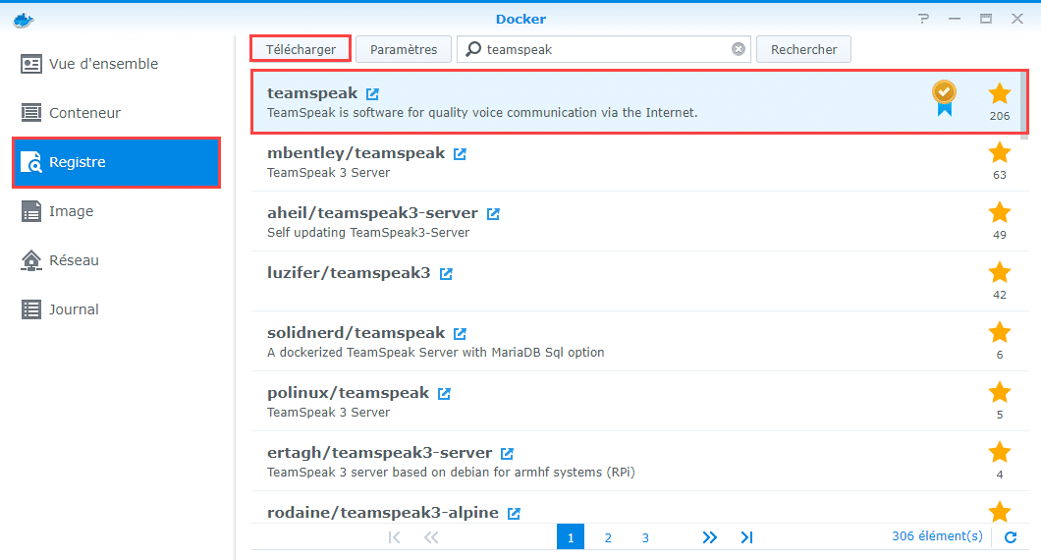Jump to the last results page

tap(747, 537)
